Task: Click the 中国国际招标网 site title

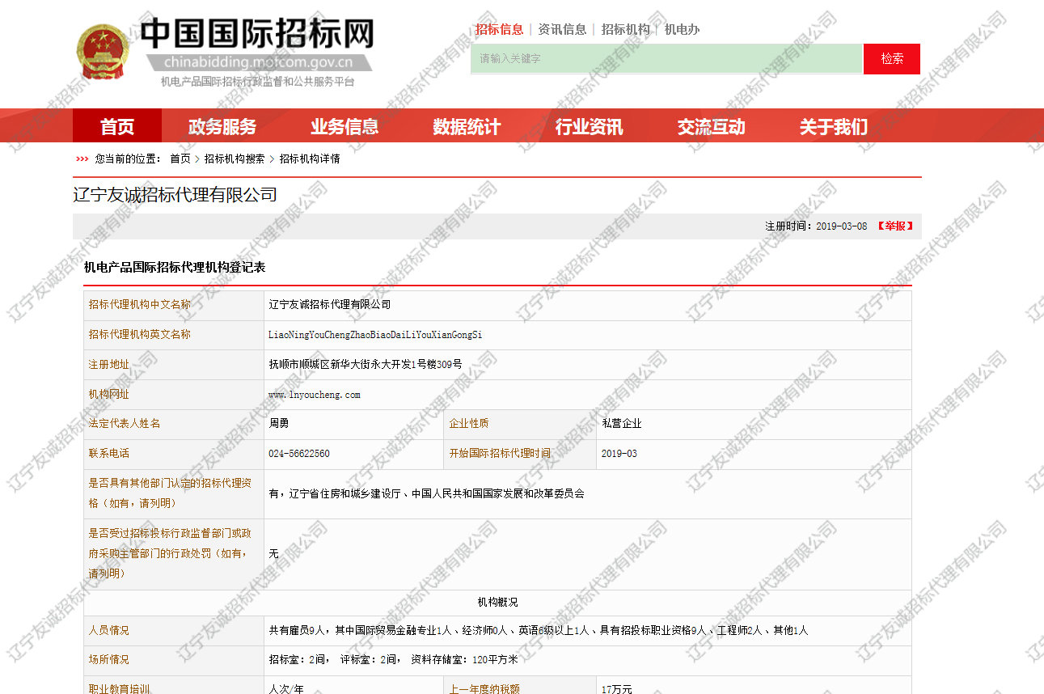Action: pyautogui.click(x=257, y=34)
